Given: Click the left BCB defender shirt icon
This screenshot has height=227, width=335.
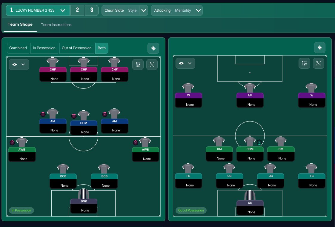Looking at the screenshot, I should [x=63, y=169].
